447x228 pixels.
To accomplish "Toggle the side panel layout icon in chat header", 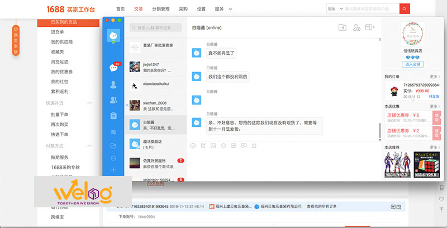I will click(x=369, y=27).
